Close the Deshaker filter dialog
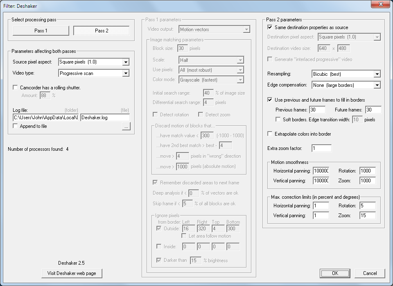This screenshot has height=286, width=393. [380, 4]
